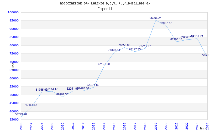Select the 92097.77 data label

[166, 23]
